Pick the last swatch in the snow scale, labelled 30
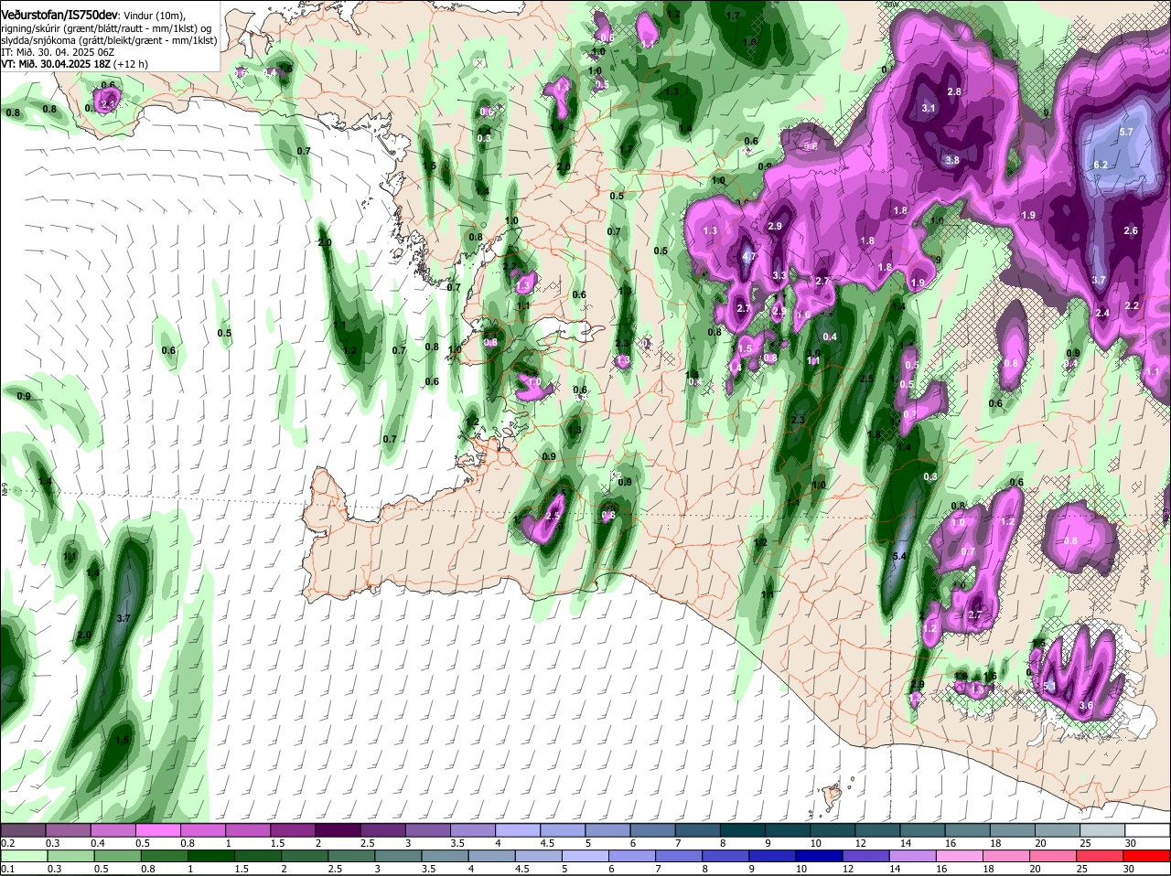Image resolution: width=1171 pixels, height=876 pixels. point(1147,830)
